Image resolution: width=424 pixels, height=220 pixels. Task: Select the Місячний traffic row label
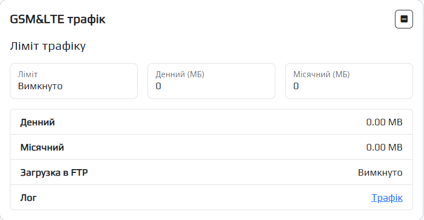[42, 147]
